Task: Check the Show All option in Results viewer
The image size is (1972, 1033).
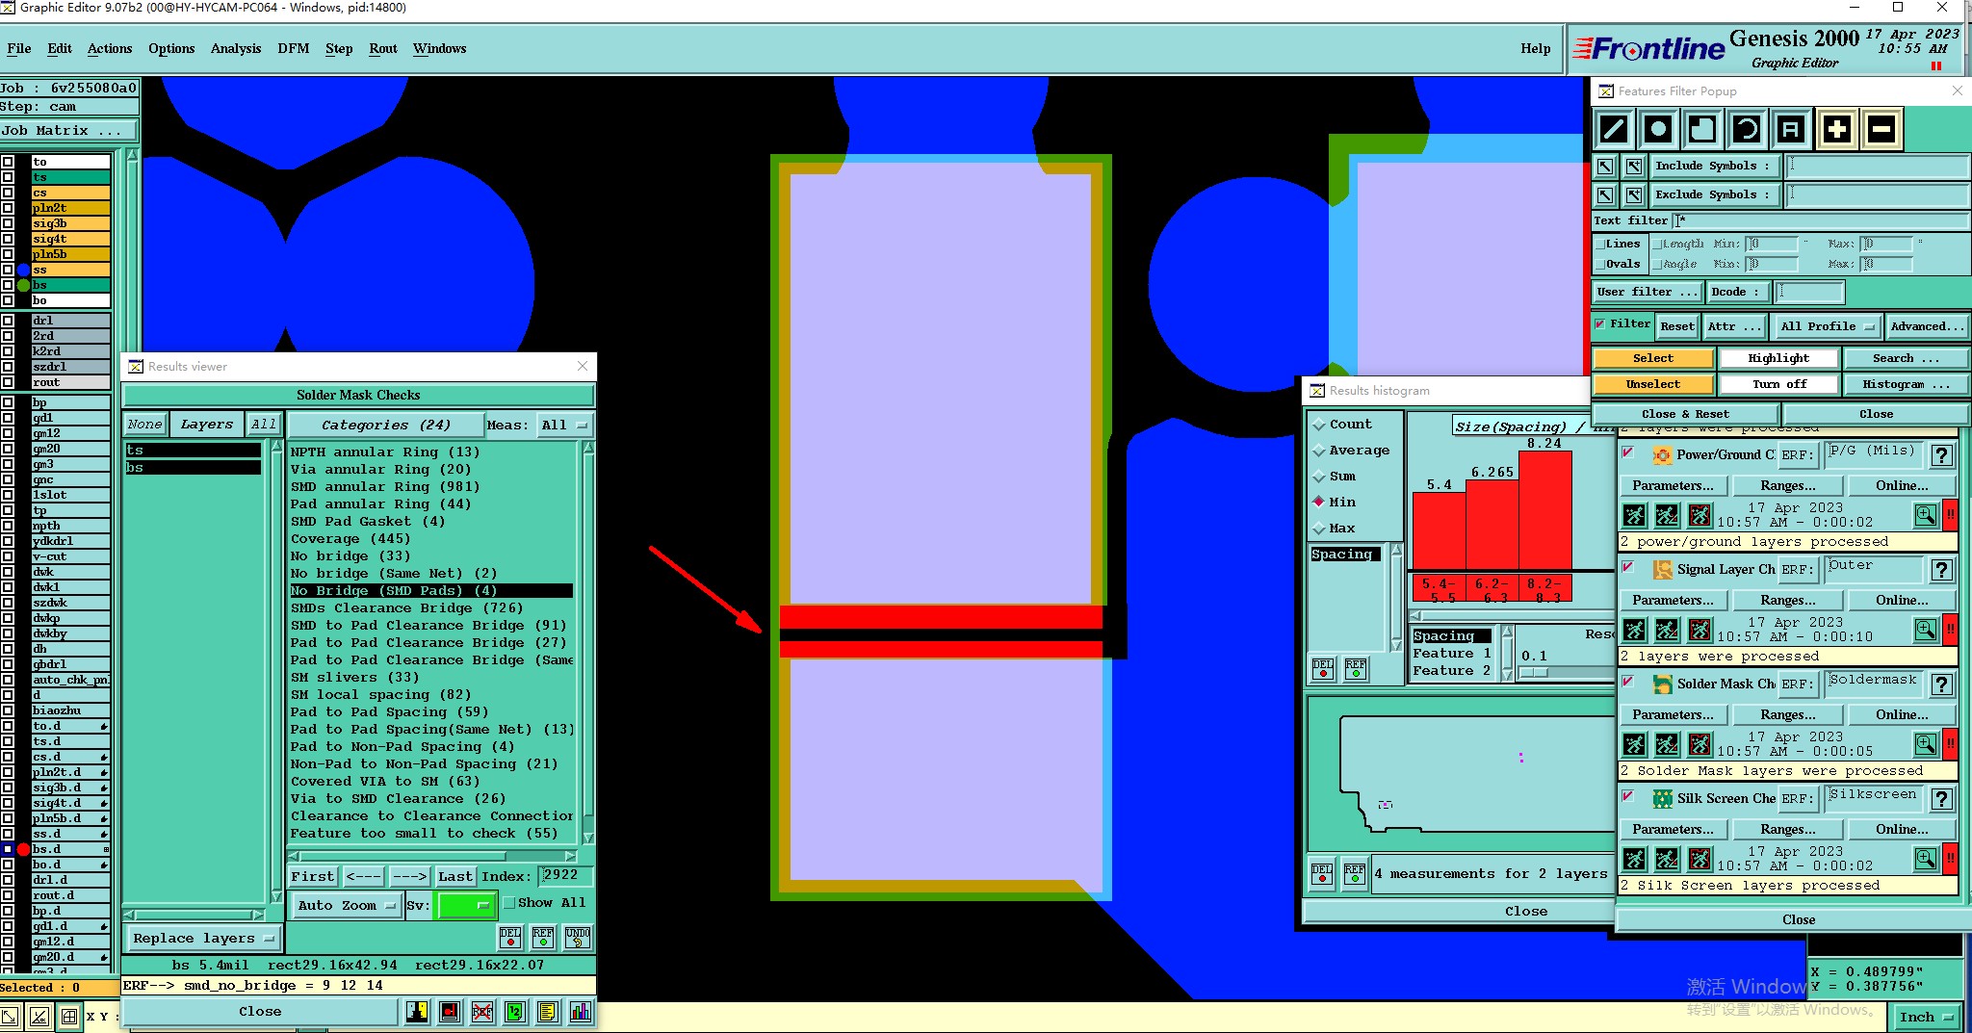Action: [509, 903]
